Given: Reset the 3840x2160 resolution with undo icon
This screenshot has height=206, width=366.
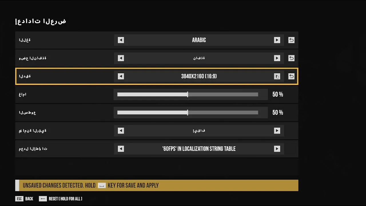Looking at the screenshot, I should point(291,76).
